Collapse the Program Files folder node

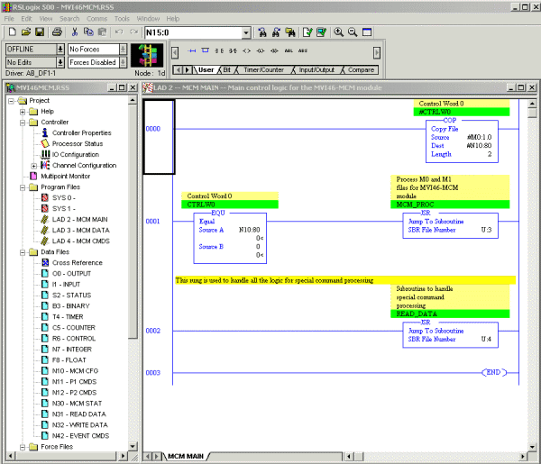tap(23, 187)
